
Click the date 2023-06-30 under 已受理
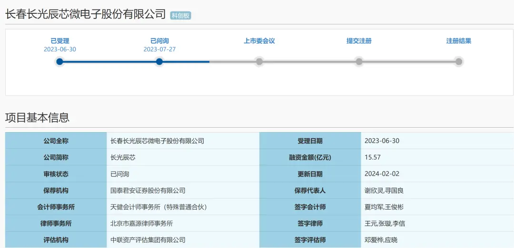pos(60,49)
